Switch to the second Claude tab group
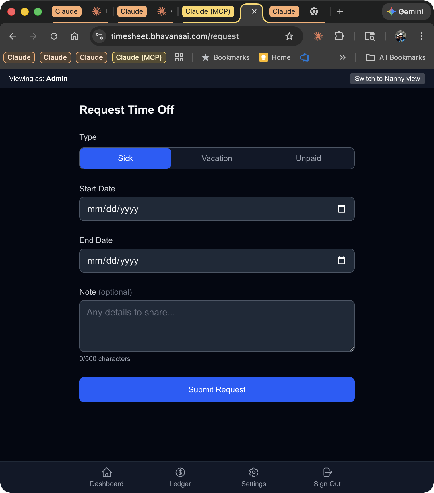The width and height of the screenshot is (434, 493). coord(132,11)
